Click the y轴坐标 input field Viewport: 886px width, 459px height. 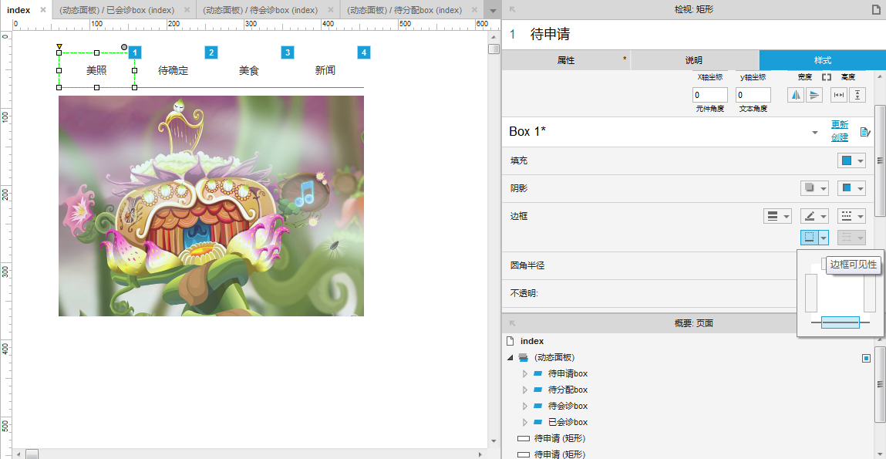(753, 95)
